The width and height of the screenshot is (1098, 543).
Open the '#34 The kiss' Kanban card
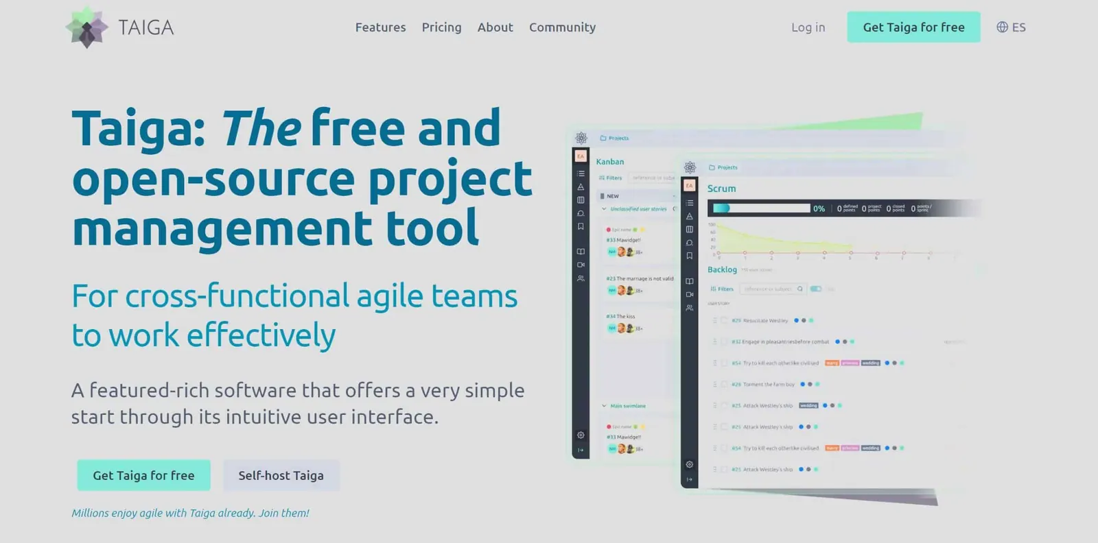(640, 322)
